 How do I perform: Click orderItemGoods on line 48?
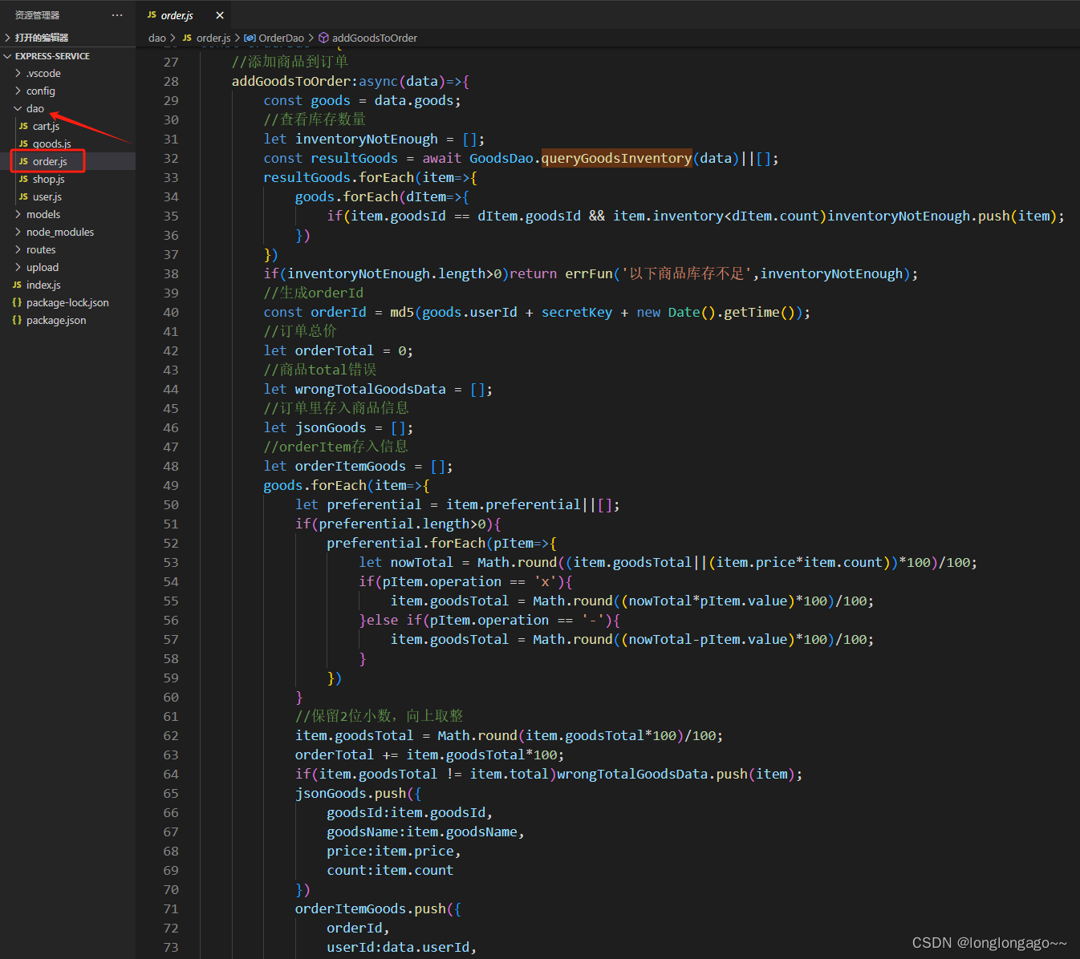[351, 466]
